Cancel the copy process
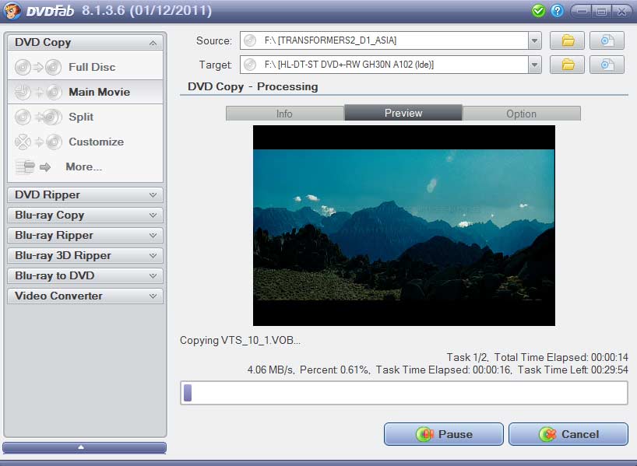 568,434
